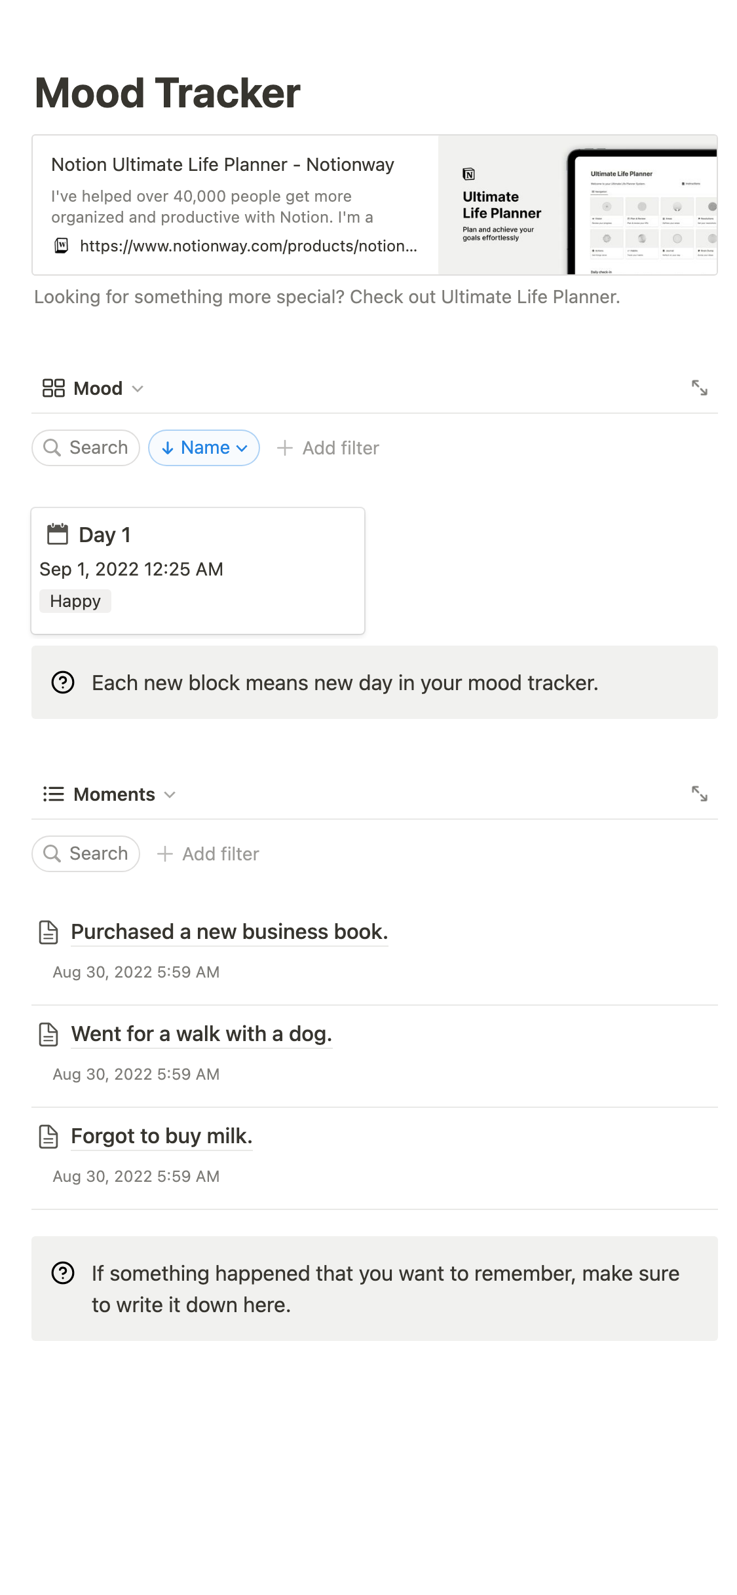
Task: Click the Ultimate Life Planner preview thumbnail
Action: point(577,205)
